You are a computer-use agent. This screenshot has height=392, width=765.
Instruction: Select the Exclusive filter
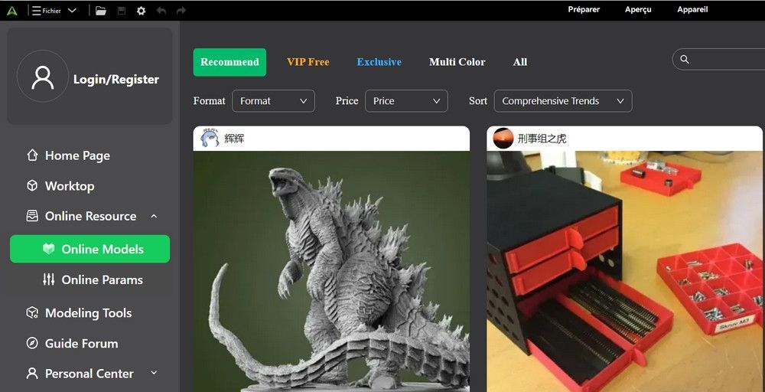[379, 62]
